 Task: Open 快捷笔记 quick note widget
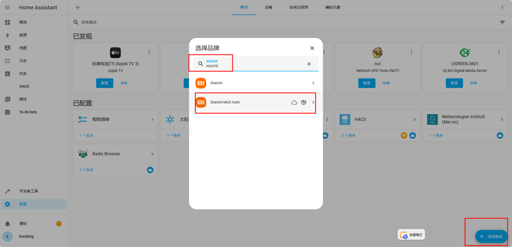tap(411, 235)
